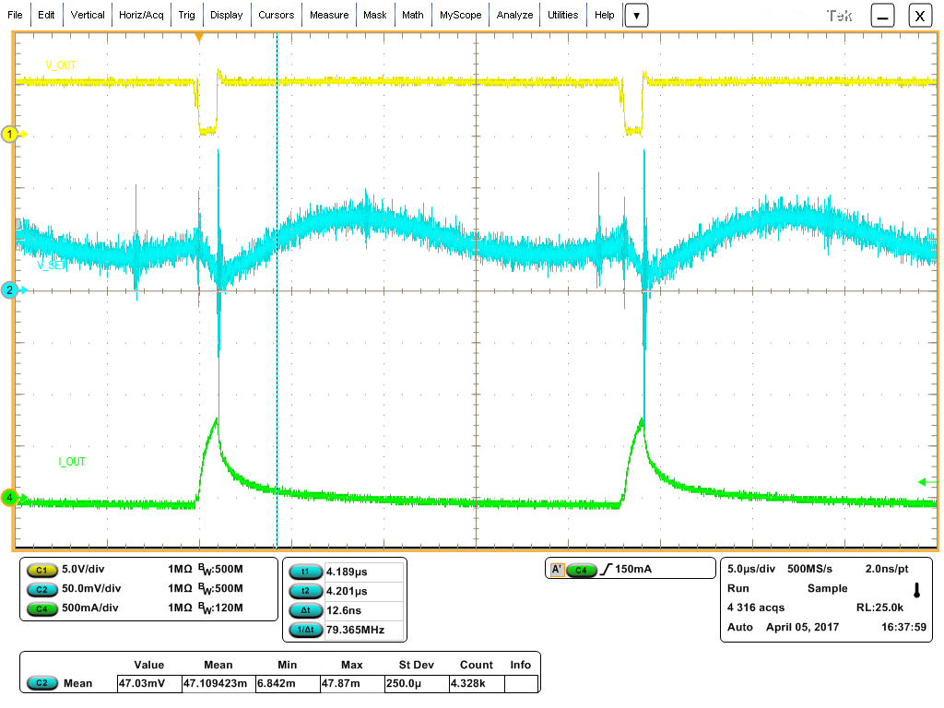Viewport: 944px width, 708px height.
Task: Click the empty Info measurement cell
Action: pos(522,683)
